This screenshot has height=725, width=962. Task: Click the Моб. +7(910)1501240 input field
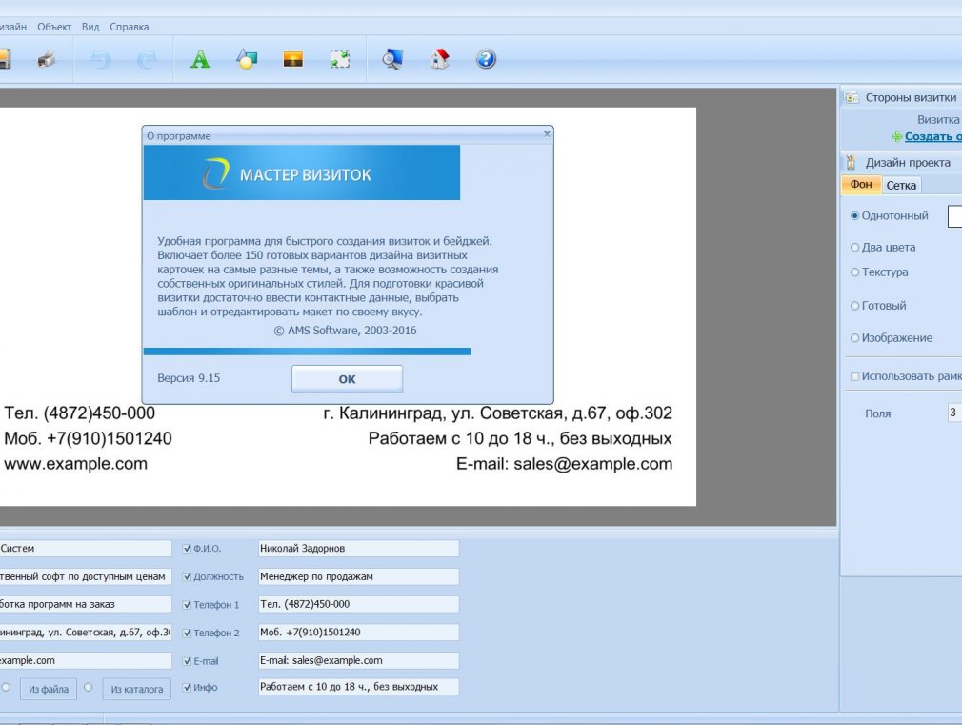(x=358, y=633)
